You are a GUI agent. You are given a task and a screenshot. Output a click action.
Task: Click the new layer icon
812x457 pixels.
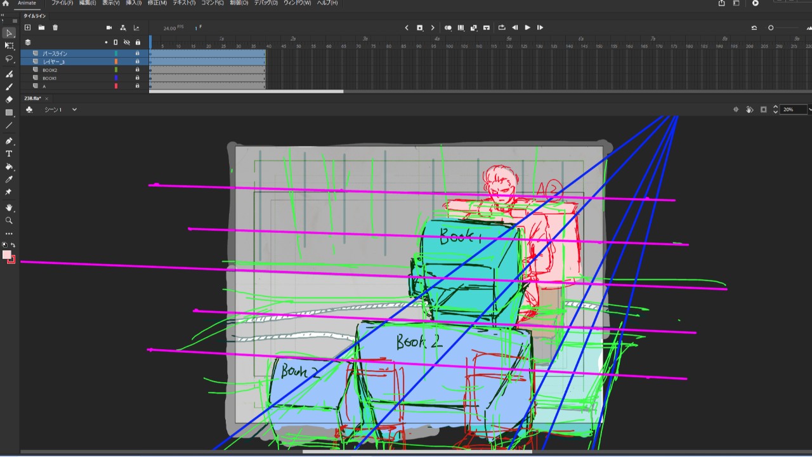point(27,28)
